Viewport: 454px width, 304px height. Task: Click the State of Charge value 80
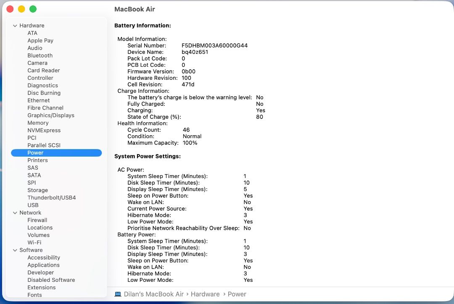[259, 117]
